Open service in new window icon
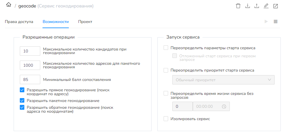284x135 pixels. point(276,6)
